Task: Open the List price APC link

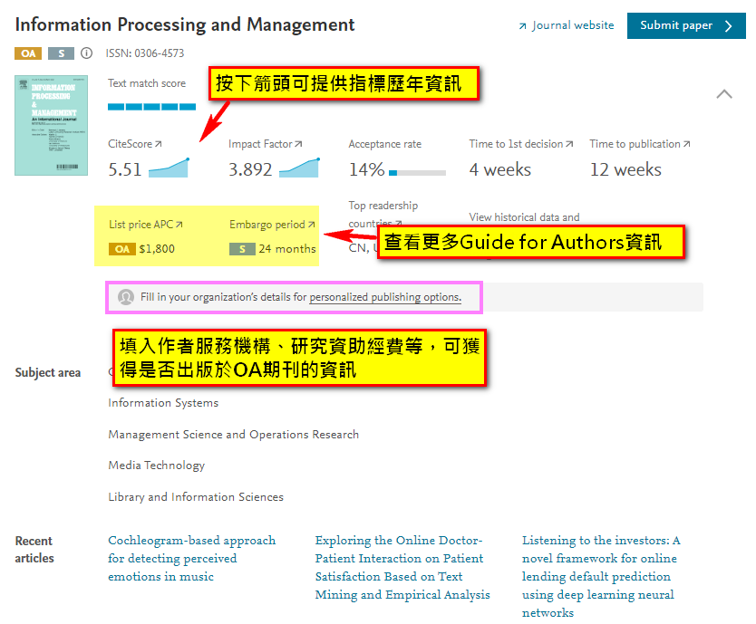Action: pyautogui.click(x=146, y=225)
